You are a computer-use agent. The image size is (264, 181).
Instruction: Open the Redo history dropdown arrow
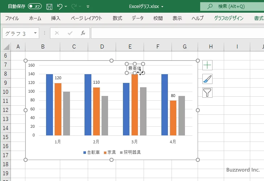point(80,7)
